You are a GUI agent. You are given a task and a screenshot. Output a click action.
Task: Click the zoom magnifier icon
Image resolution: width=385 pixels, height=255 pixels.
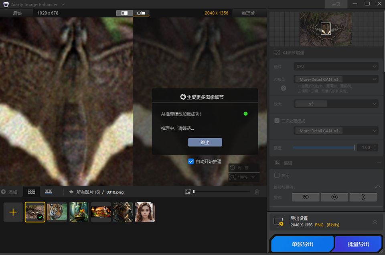coord(233,177)
